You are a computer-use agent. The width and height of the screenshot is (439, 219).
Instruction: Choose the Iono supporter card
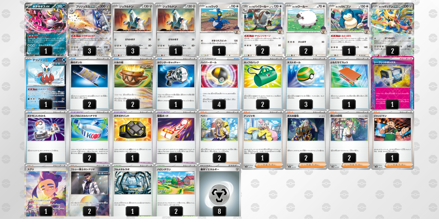[262, 139]
